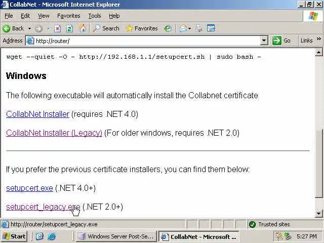This screenshot has width=324, height=243.
Task: Switch to Windows Server Post-Setup taskbar item
Action: tap(116, 236)
